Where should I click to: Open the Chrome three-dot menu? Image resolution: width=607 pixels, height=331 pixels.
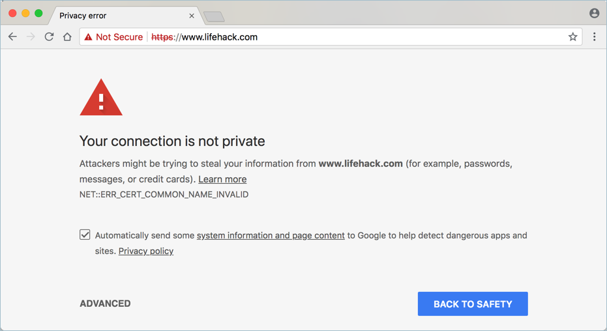[x=594, y=37]
